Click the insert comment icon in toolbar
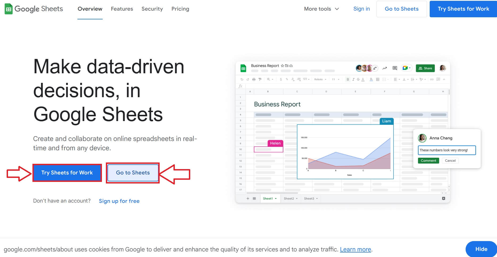The width and height of the screenshot is (497, 257). coord(438,79)
